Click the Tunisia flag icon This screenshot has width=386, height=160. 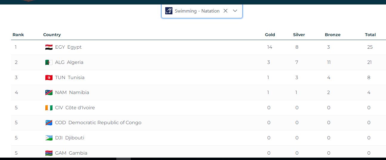[x=49, y=78]
